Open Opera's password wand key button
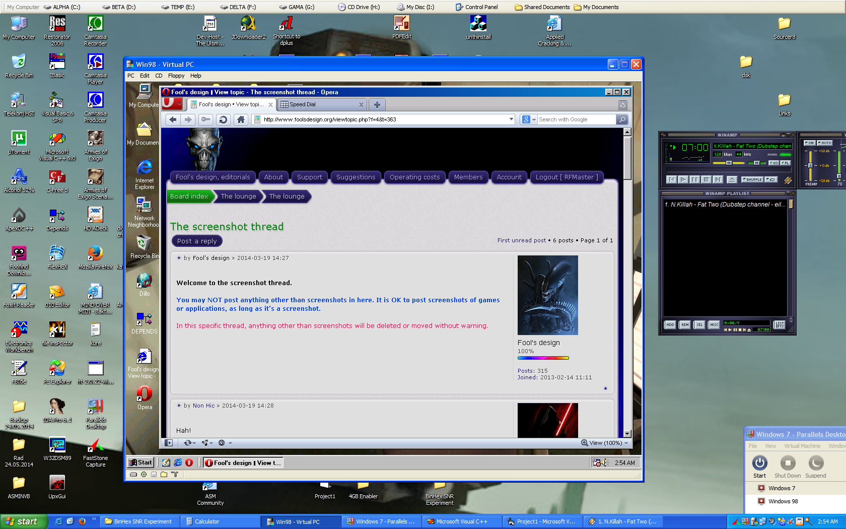Viewport: 846px width, 529px height. pos(205,119)
